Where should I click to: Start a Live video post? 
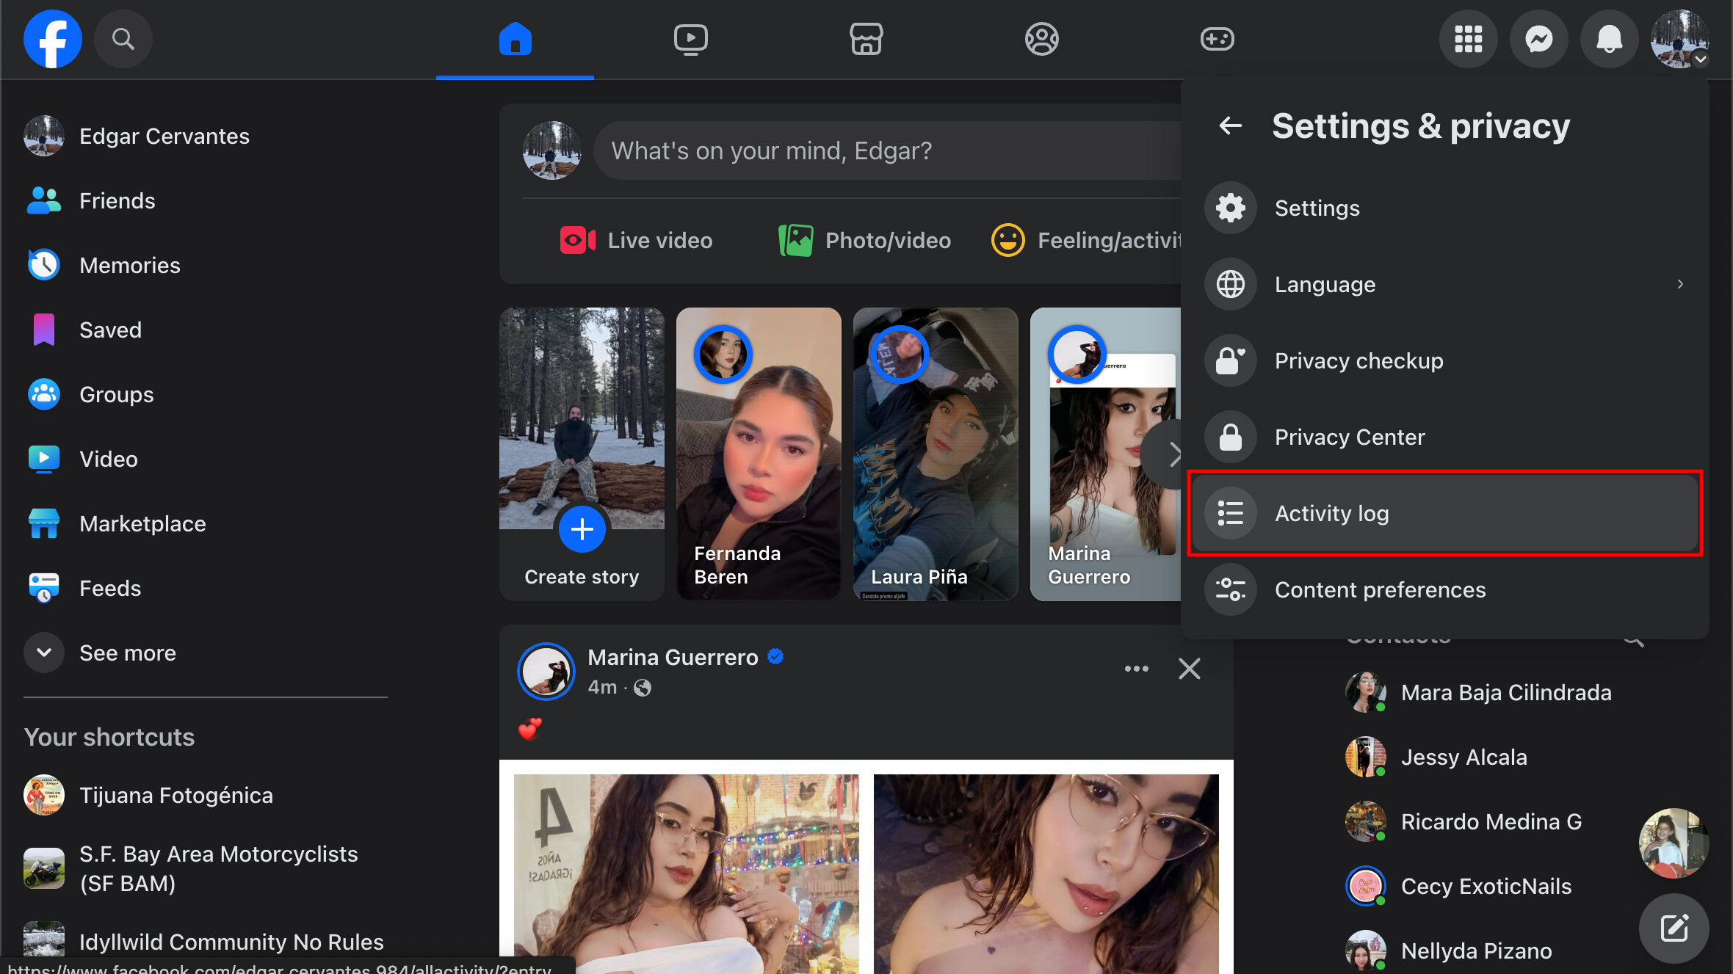pos(636,240)
